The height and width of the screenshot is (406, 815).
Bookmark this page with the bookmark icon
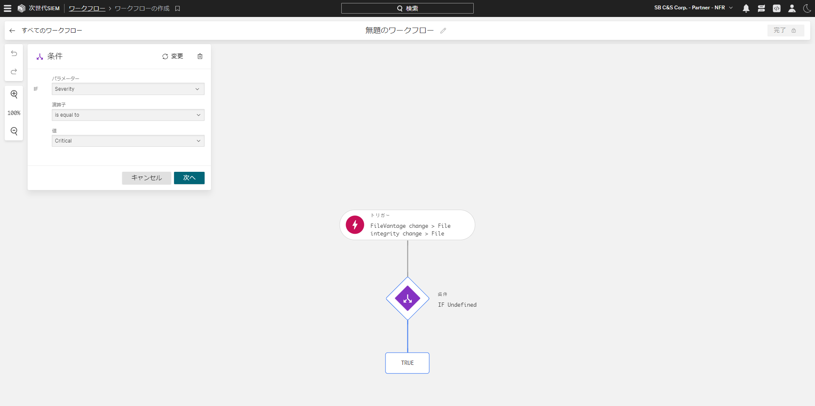click(x=177, y=8)
